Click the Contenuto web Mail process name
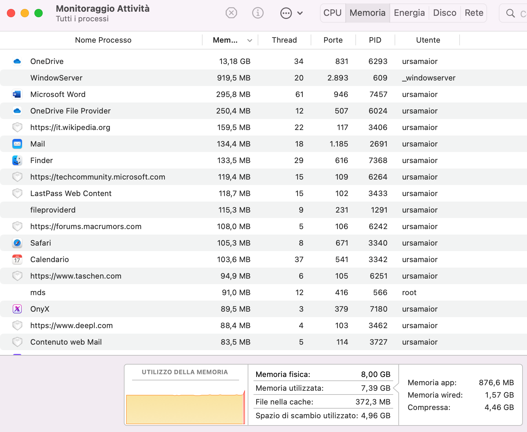This screenshot has width=527, height=432. 66,342
